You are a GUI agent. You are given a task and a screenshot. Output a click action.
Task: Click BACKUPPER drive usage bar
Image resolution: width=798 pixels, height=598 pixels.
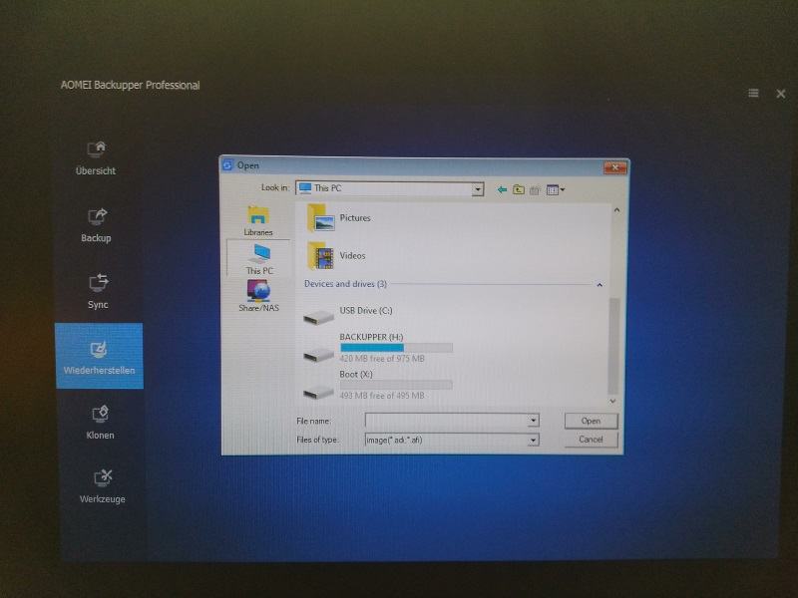(396, 348)
